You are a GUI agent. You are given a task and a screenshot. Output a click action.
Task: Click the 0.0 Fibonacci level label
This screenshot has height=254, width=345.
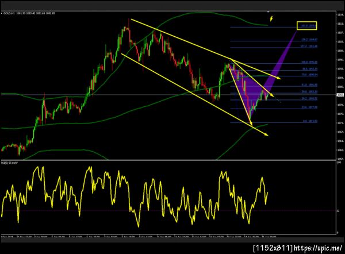point(310,121)
